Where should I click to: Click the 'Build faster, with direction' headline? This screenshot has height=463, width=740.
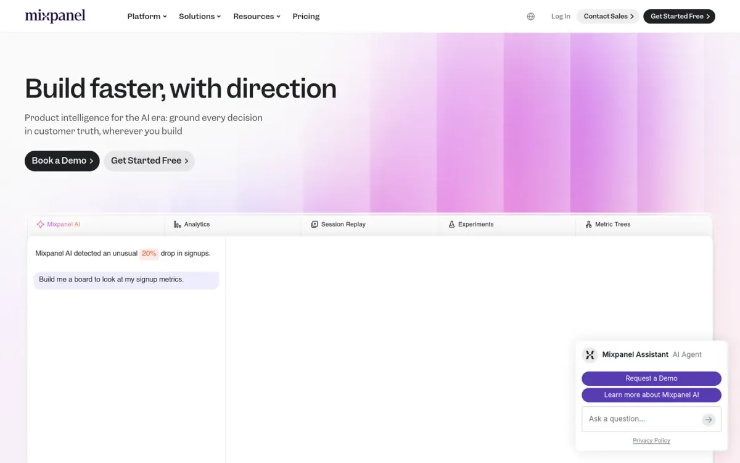click(x=181, y=88)
